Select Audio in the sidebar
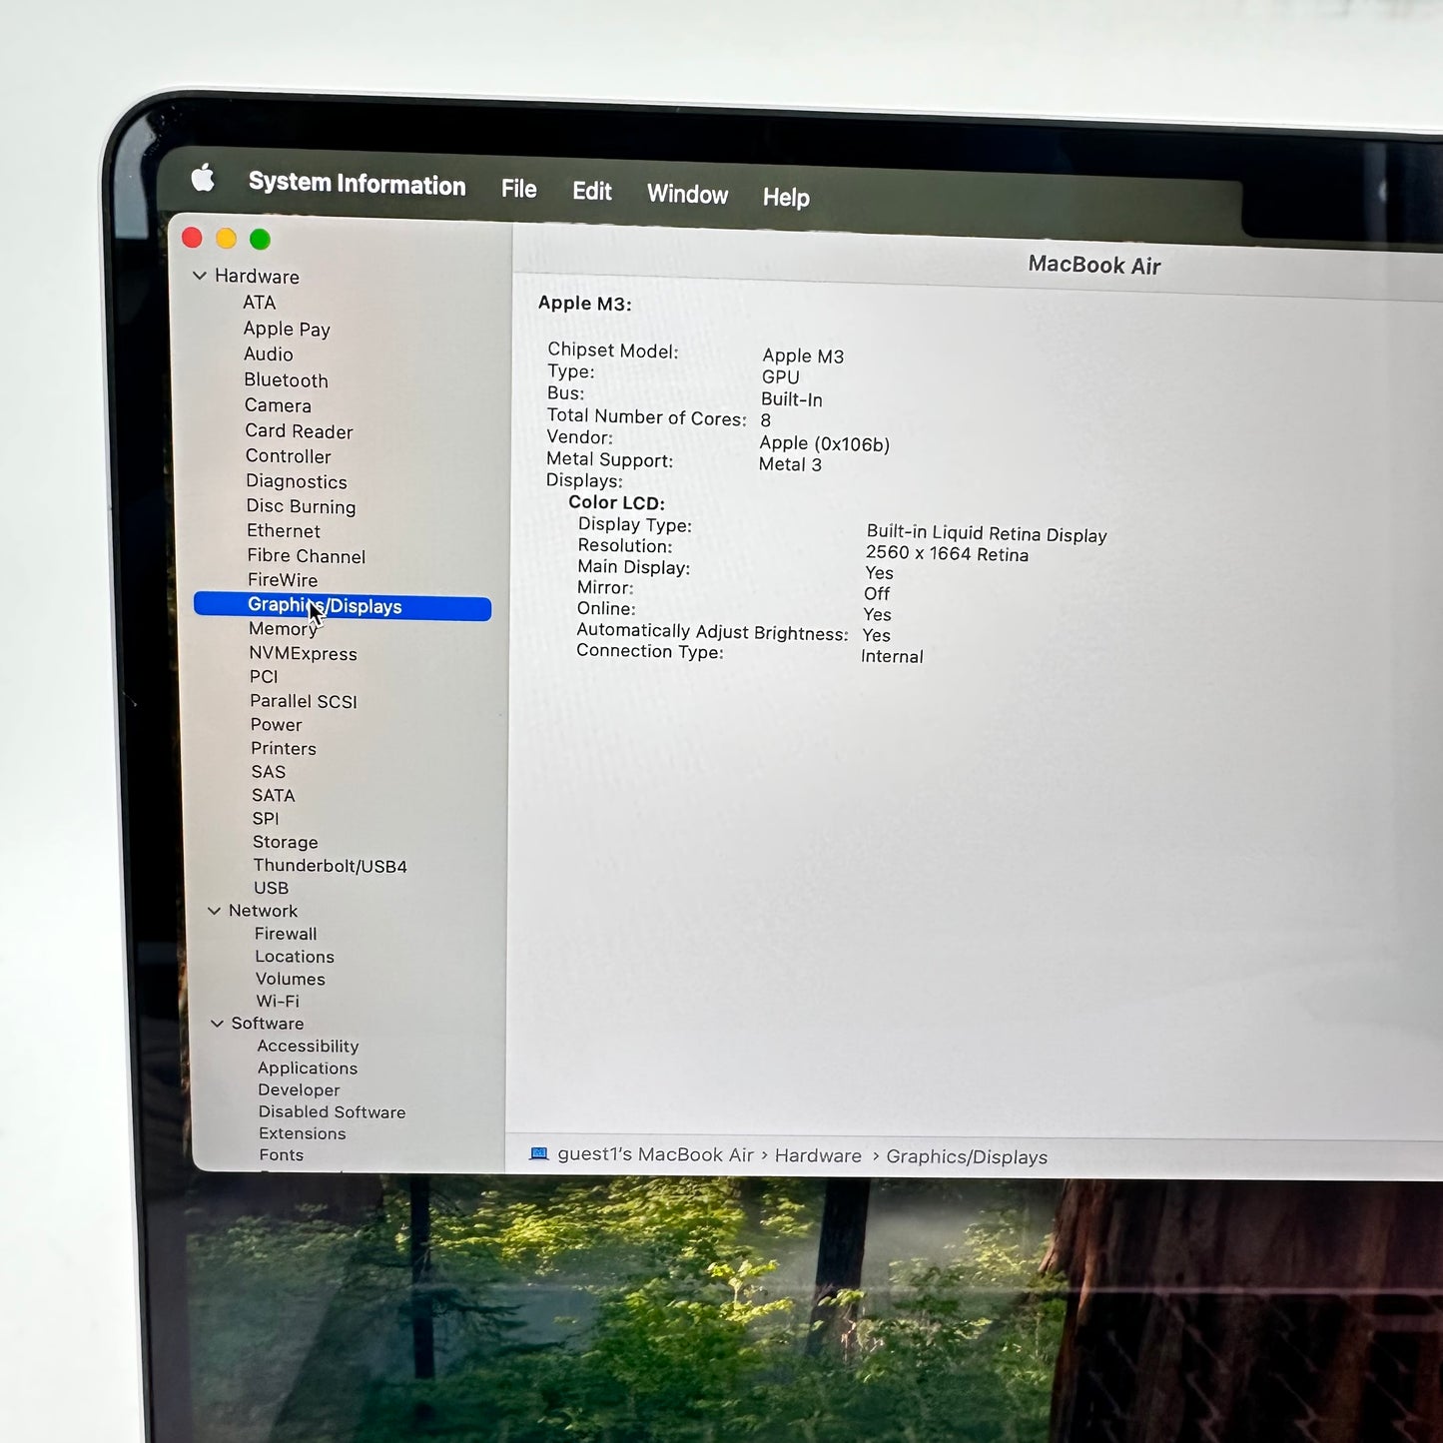The image size is (1443, 1443). (x=269, y=355)
